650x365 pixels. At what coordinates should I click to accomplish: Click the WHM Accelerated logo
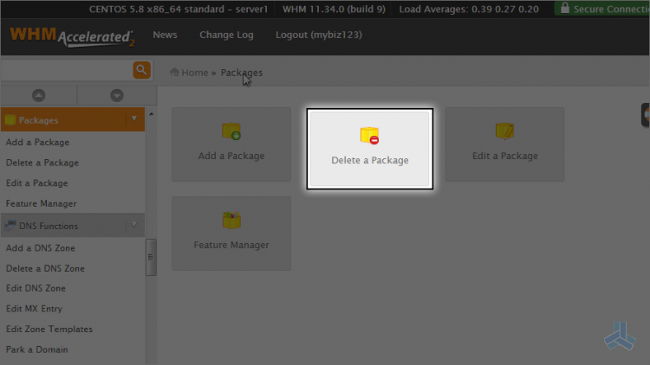(x=72, y=37)
